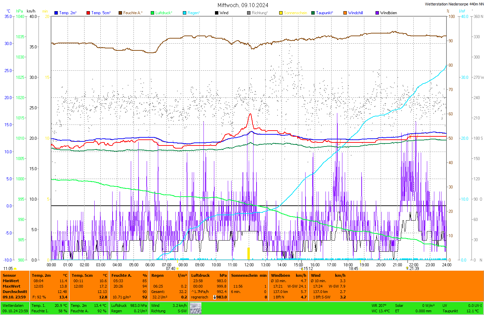Click the Luftdruck header in the orange table
The height and width of the screenshot is (315, 484).
(x=200, y=275)
